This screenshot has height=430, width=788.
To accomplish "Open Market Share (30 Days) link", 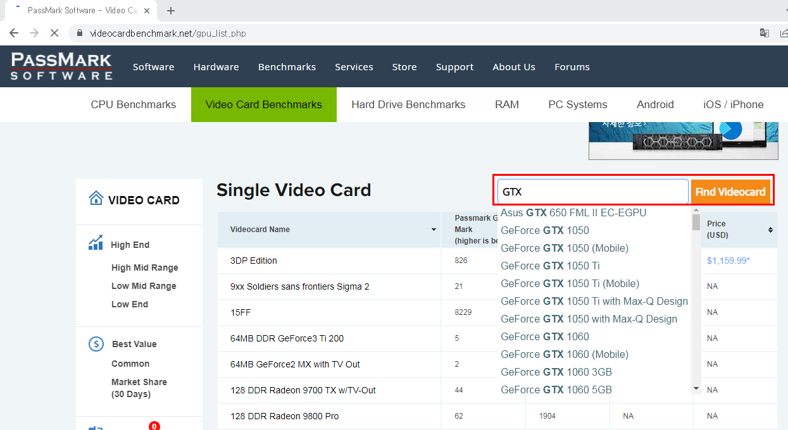I will click(139, 388).
